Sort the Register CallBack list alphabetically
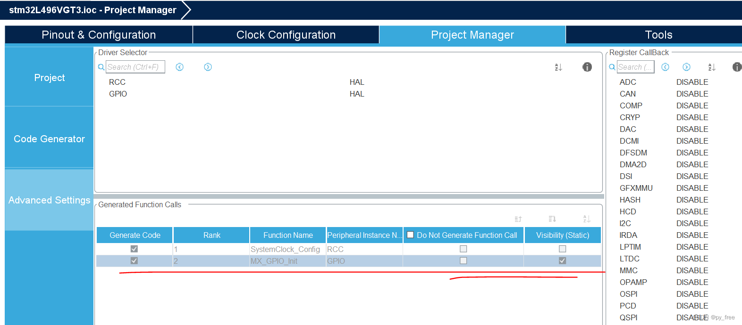The image size is (742, 325). (x=712, y=67)
